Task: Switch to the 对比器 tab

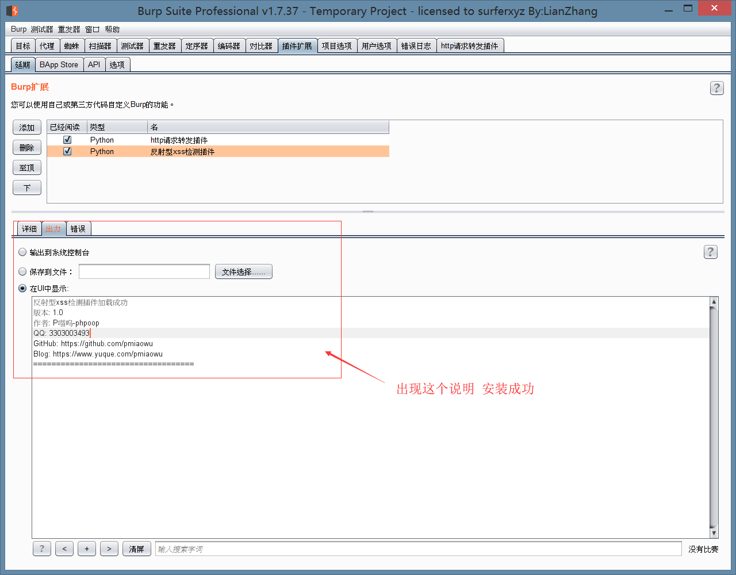Action: click(x=262, y=46)
